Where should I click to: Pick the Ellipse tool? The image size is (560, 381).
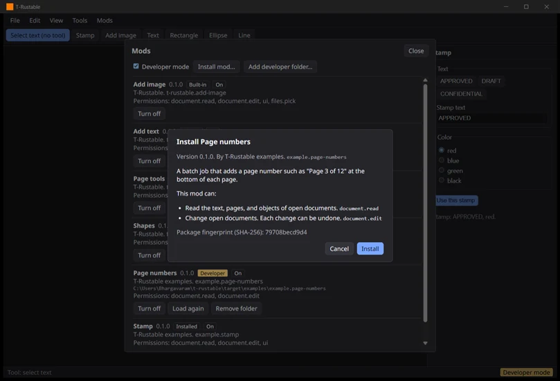[x=218, y=35]
